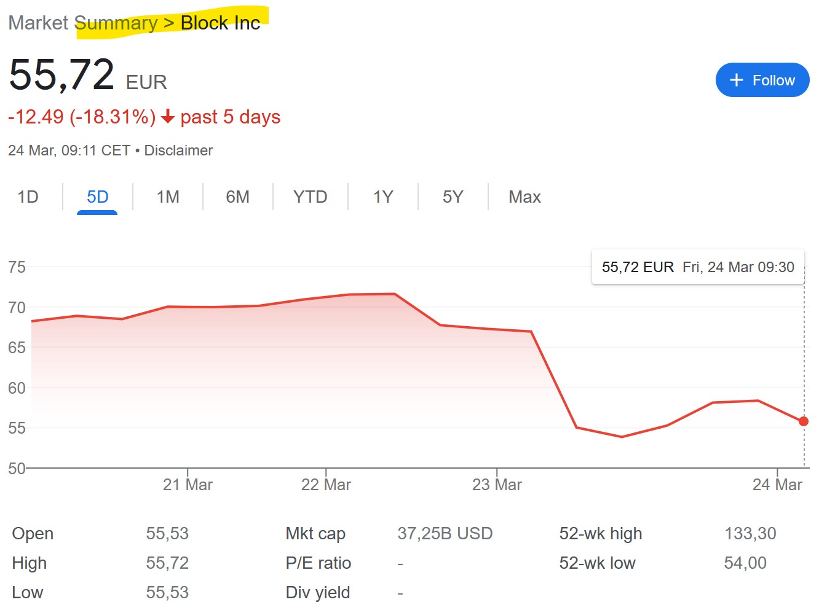Viewport: 819px width, 613px height.
Task: Click the Market Summary breadcrumb
Action: click(83, 23)
